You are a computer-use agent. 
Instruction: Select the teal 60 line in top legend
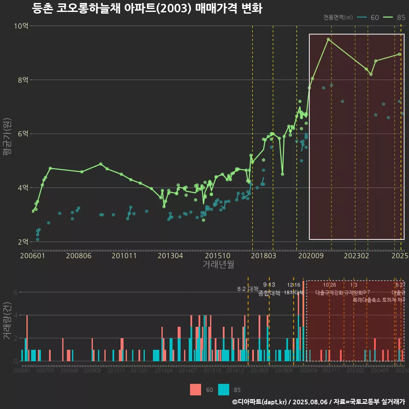tap(362, 17)
